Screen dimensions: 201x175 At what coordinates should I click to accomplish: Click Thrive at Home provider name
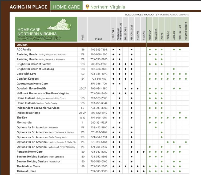click(x=26, y=171)
